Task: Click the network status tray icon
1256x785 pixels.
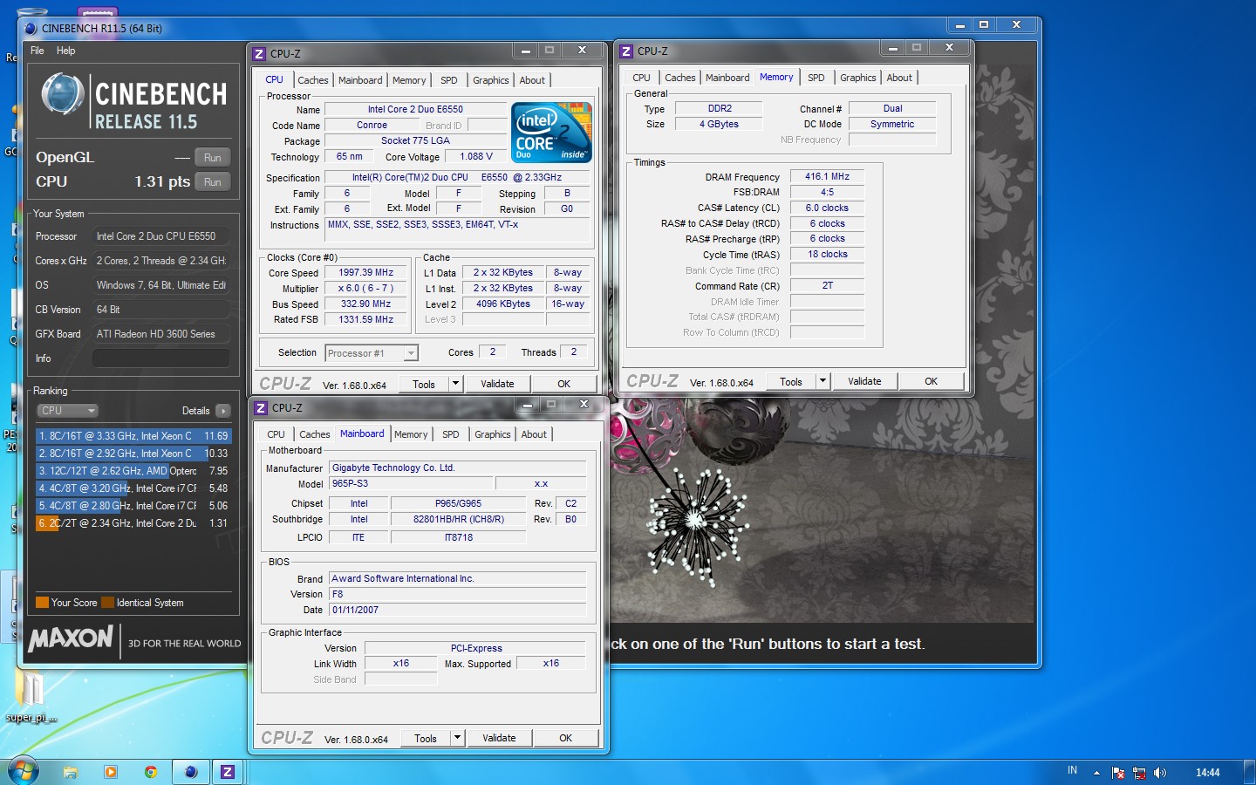Action: click(x=1139, y=773)
